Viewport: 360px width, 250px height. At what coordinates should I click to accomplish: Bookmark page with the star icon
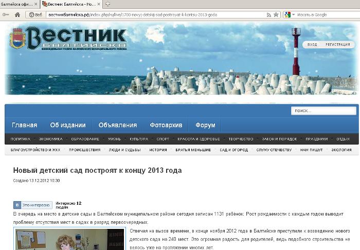(276, 15)
